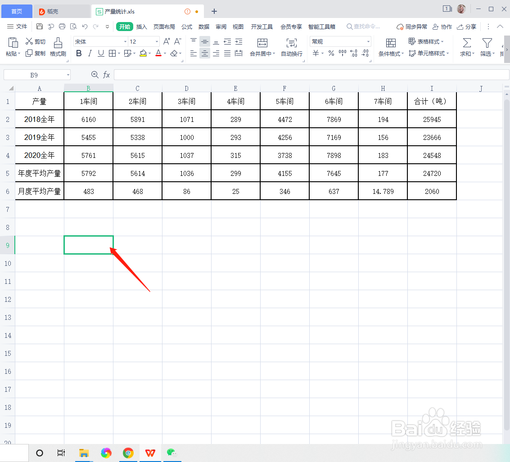The height and width of the screenshot is (462, 510).
Task: Switch to the Data (数据) tab
Action: (x=204, y=27)
